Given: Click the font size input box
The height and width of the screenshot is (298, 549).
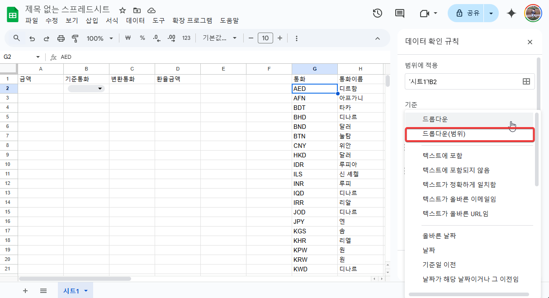Looking at the screenshot, I should [265, 38].
